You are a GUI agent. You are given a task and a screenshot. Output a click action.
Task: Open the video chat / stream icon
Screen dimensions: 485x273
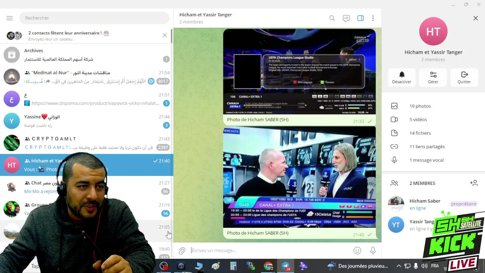[x=346, y=18]
